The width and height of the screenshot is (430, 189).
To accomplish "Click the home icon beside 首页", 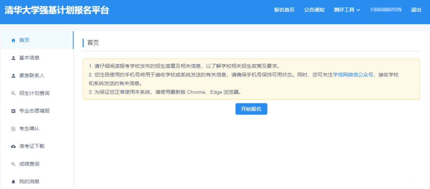I will (x=13, y=40).
